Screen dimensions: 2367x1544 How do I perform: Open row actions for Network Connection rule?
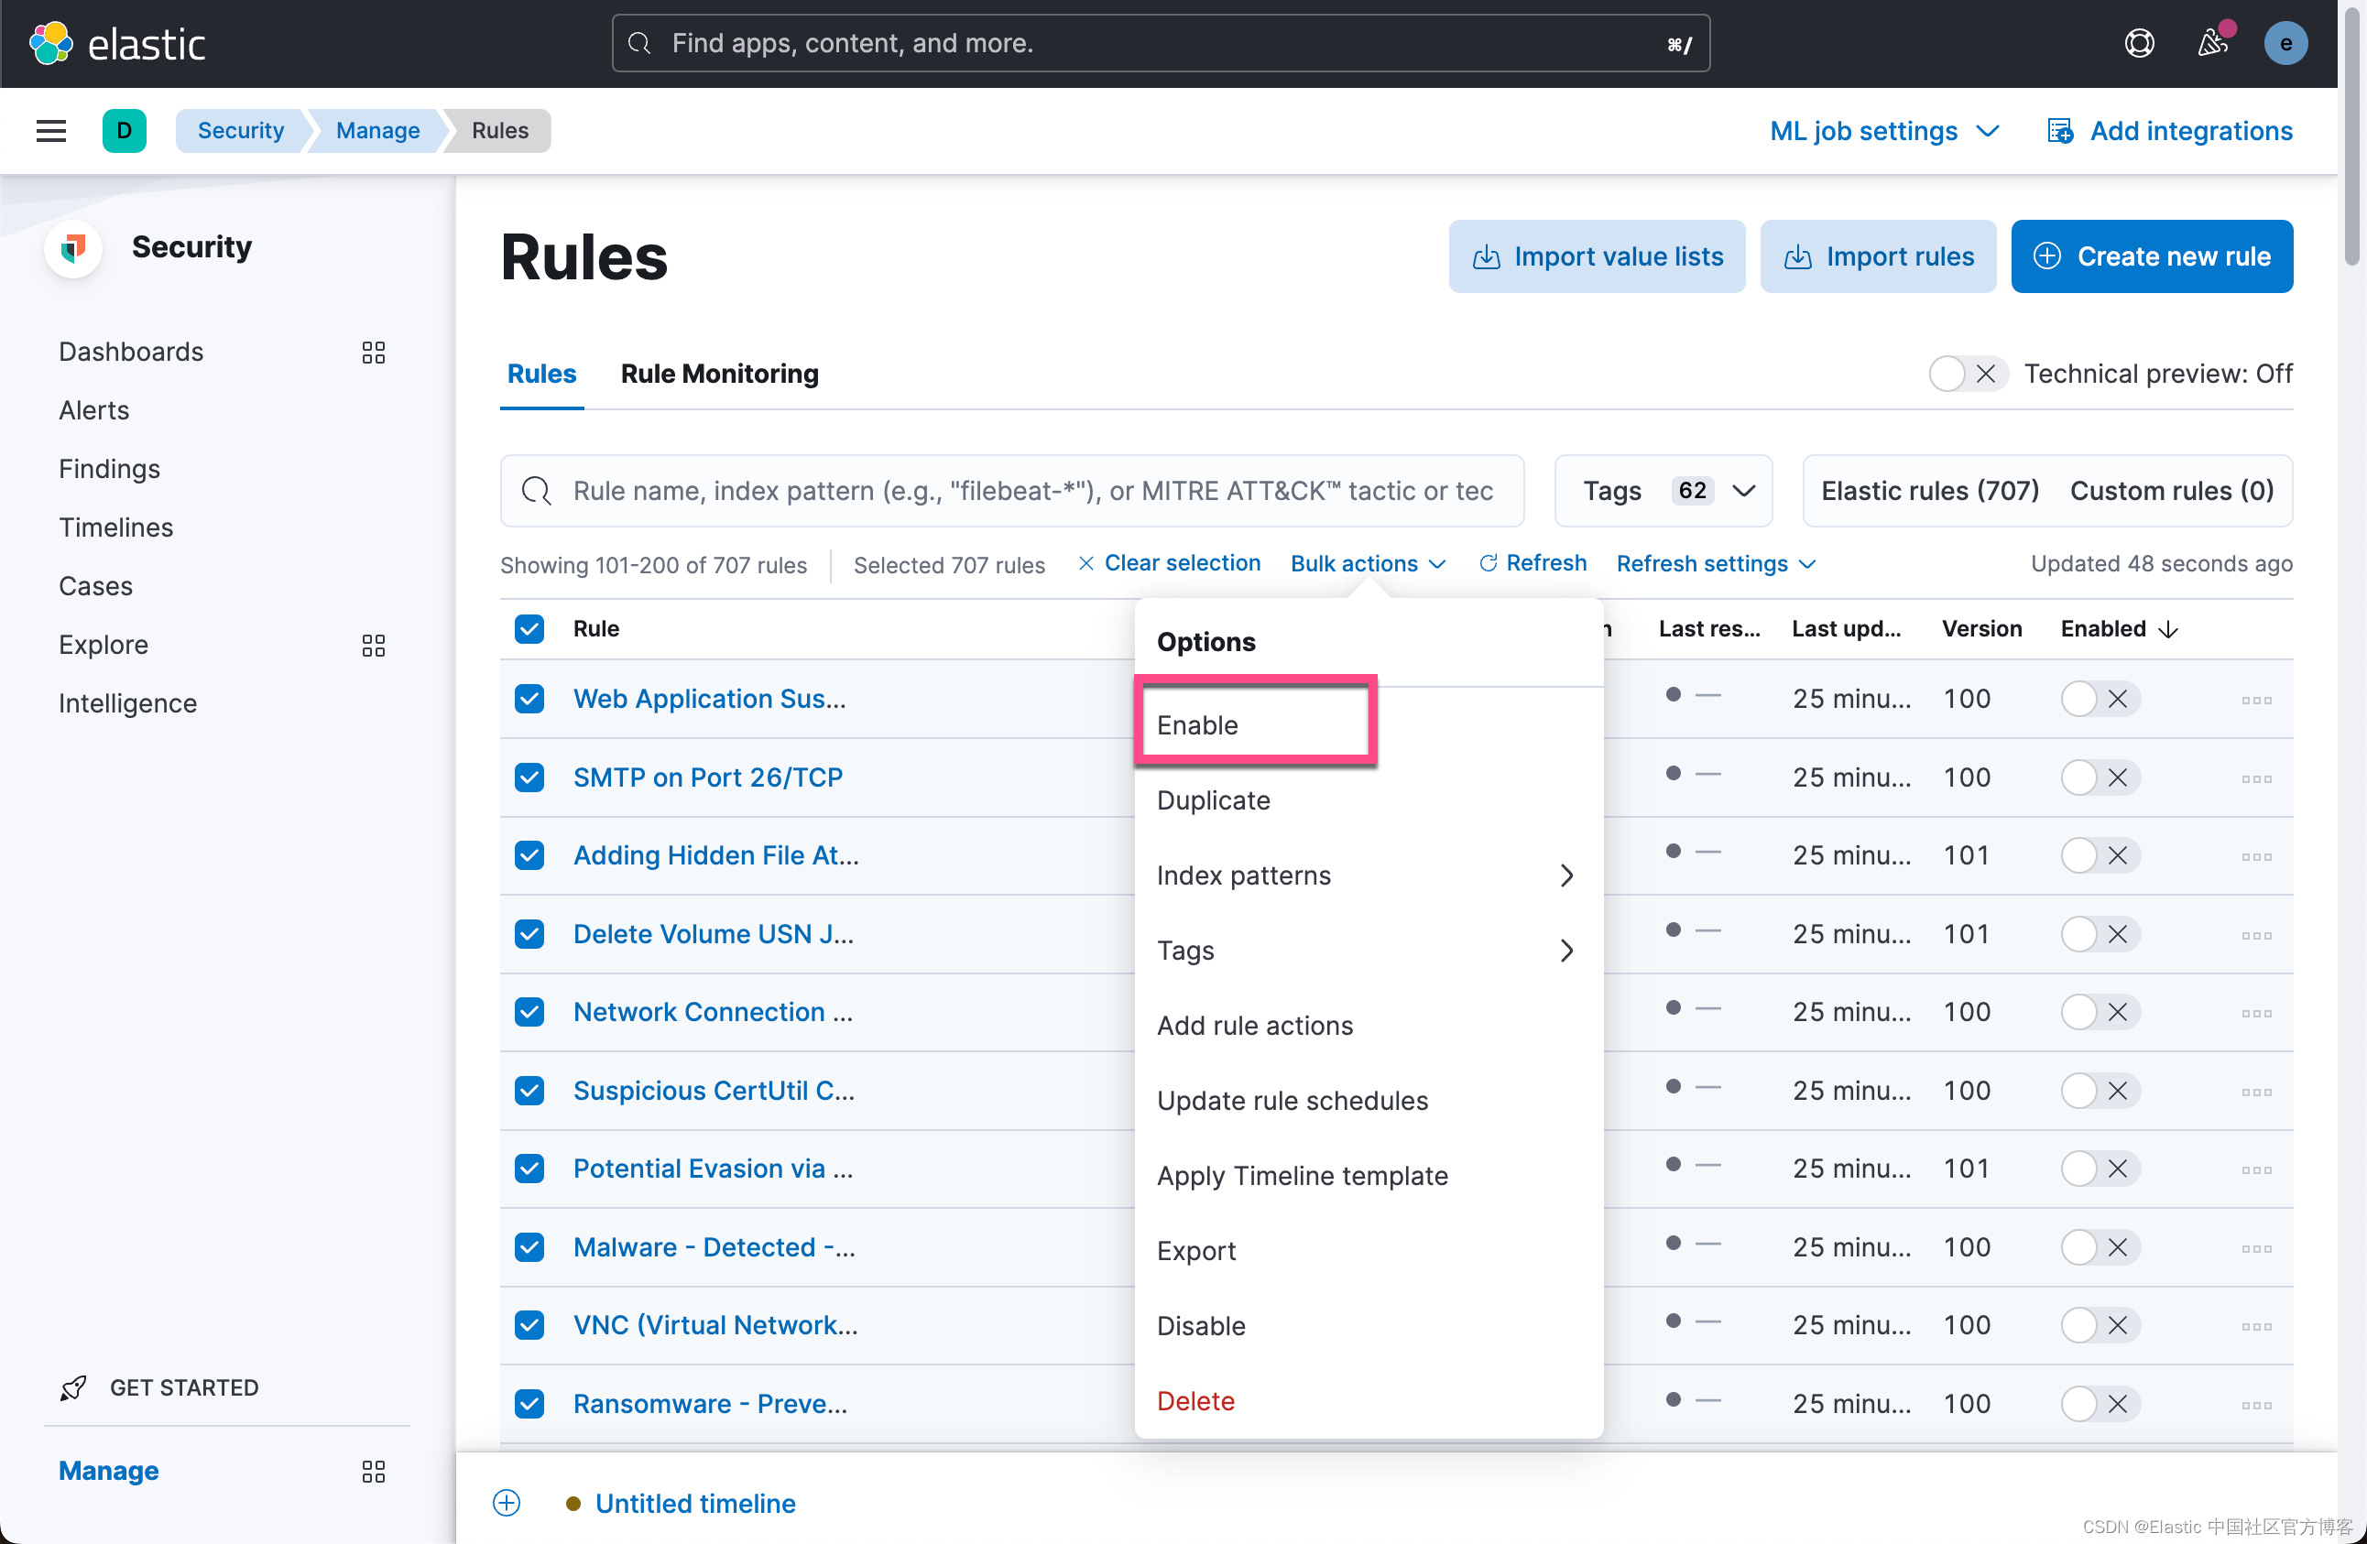coord(2255,1013)
